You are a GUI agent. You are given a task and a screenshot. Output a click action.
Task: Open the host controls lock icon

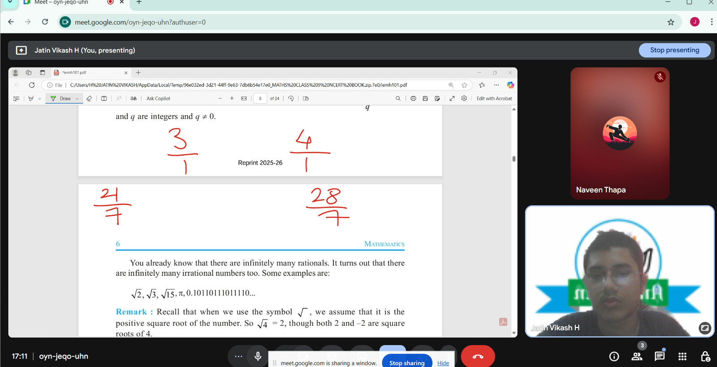point(705,356)
